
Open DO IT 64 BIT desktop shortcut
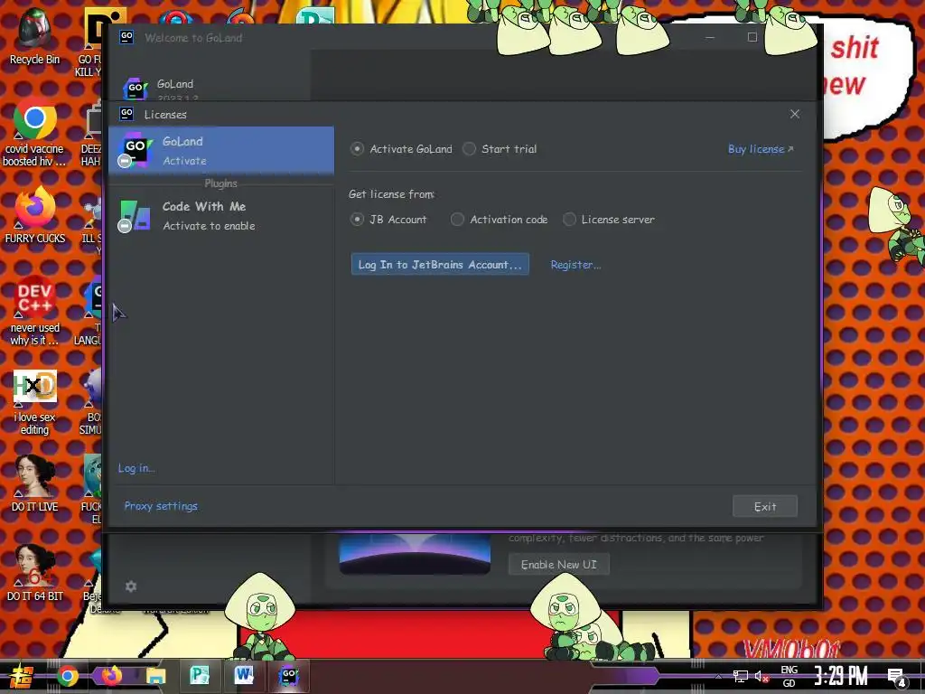(35, 572)
